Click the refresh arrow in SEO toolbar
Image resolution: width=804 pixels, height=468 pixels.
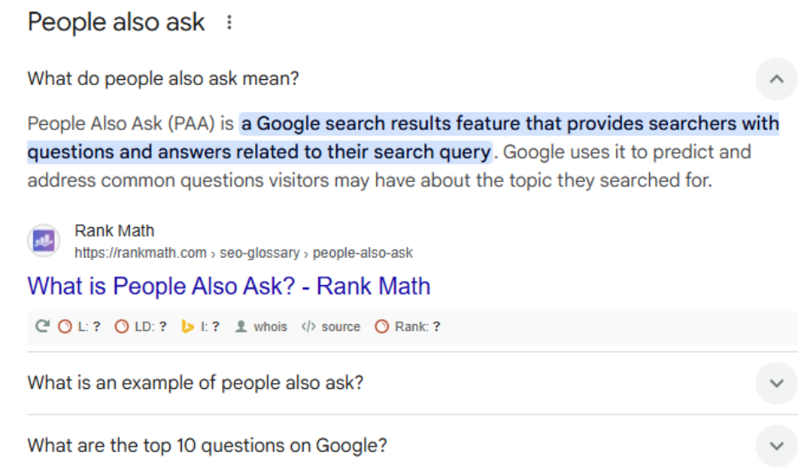pos(42,327)
